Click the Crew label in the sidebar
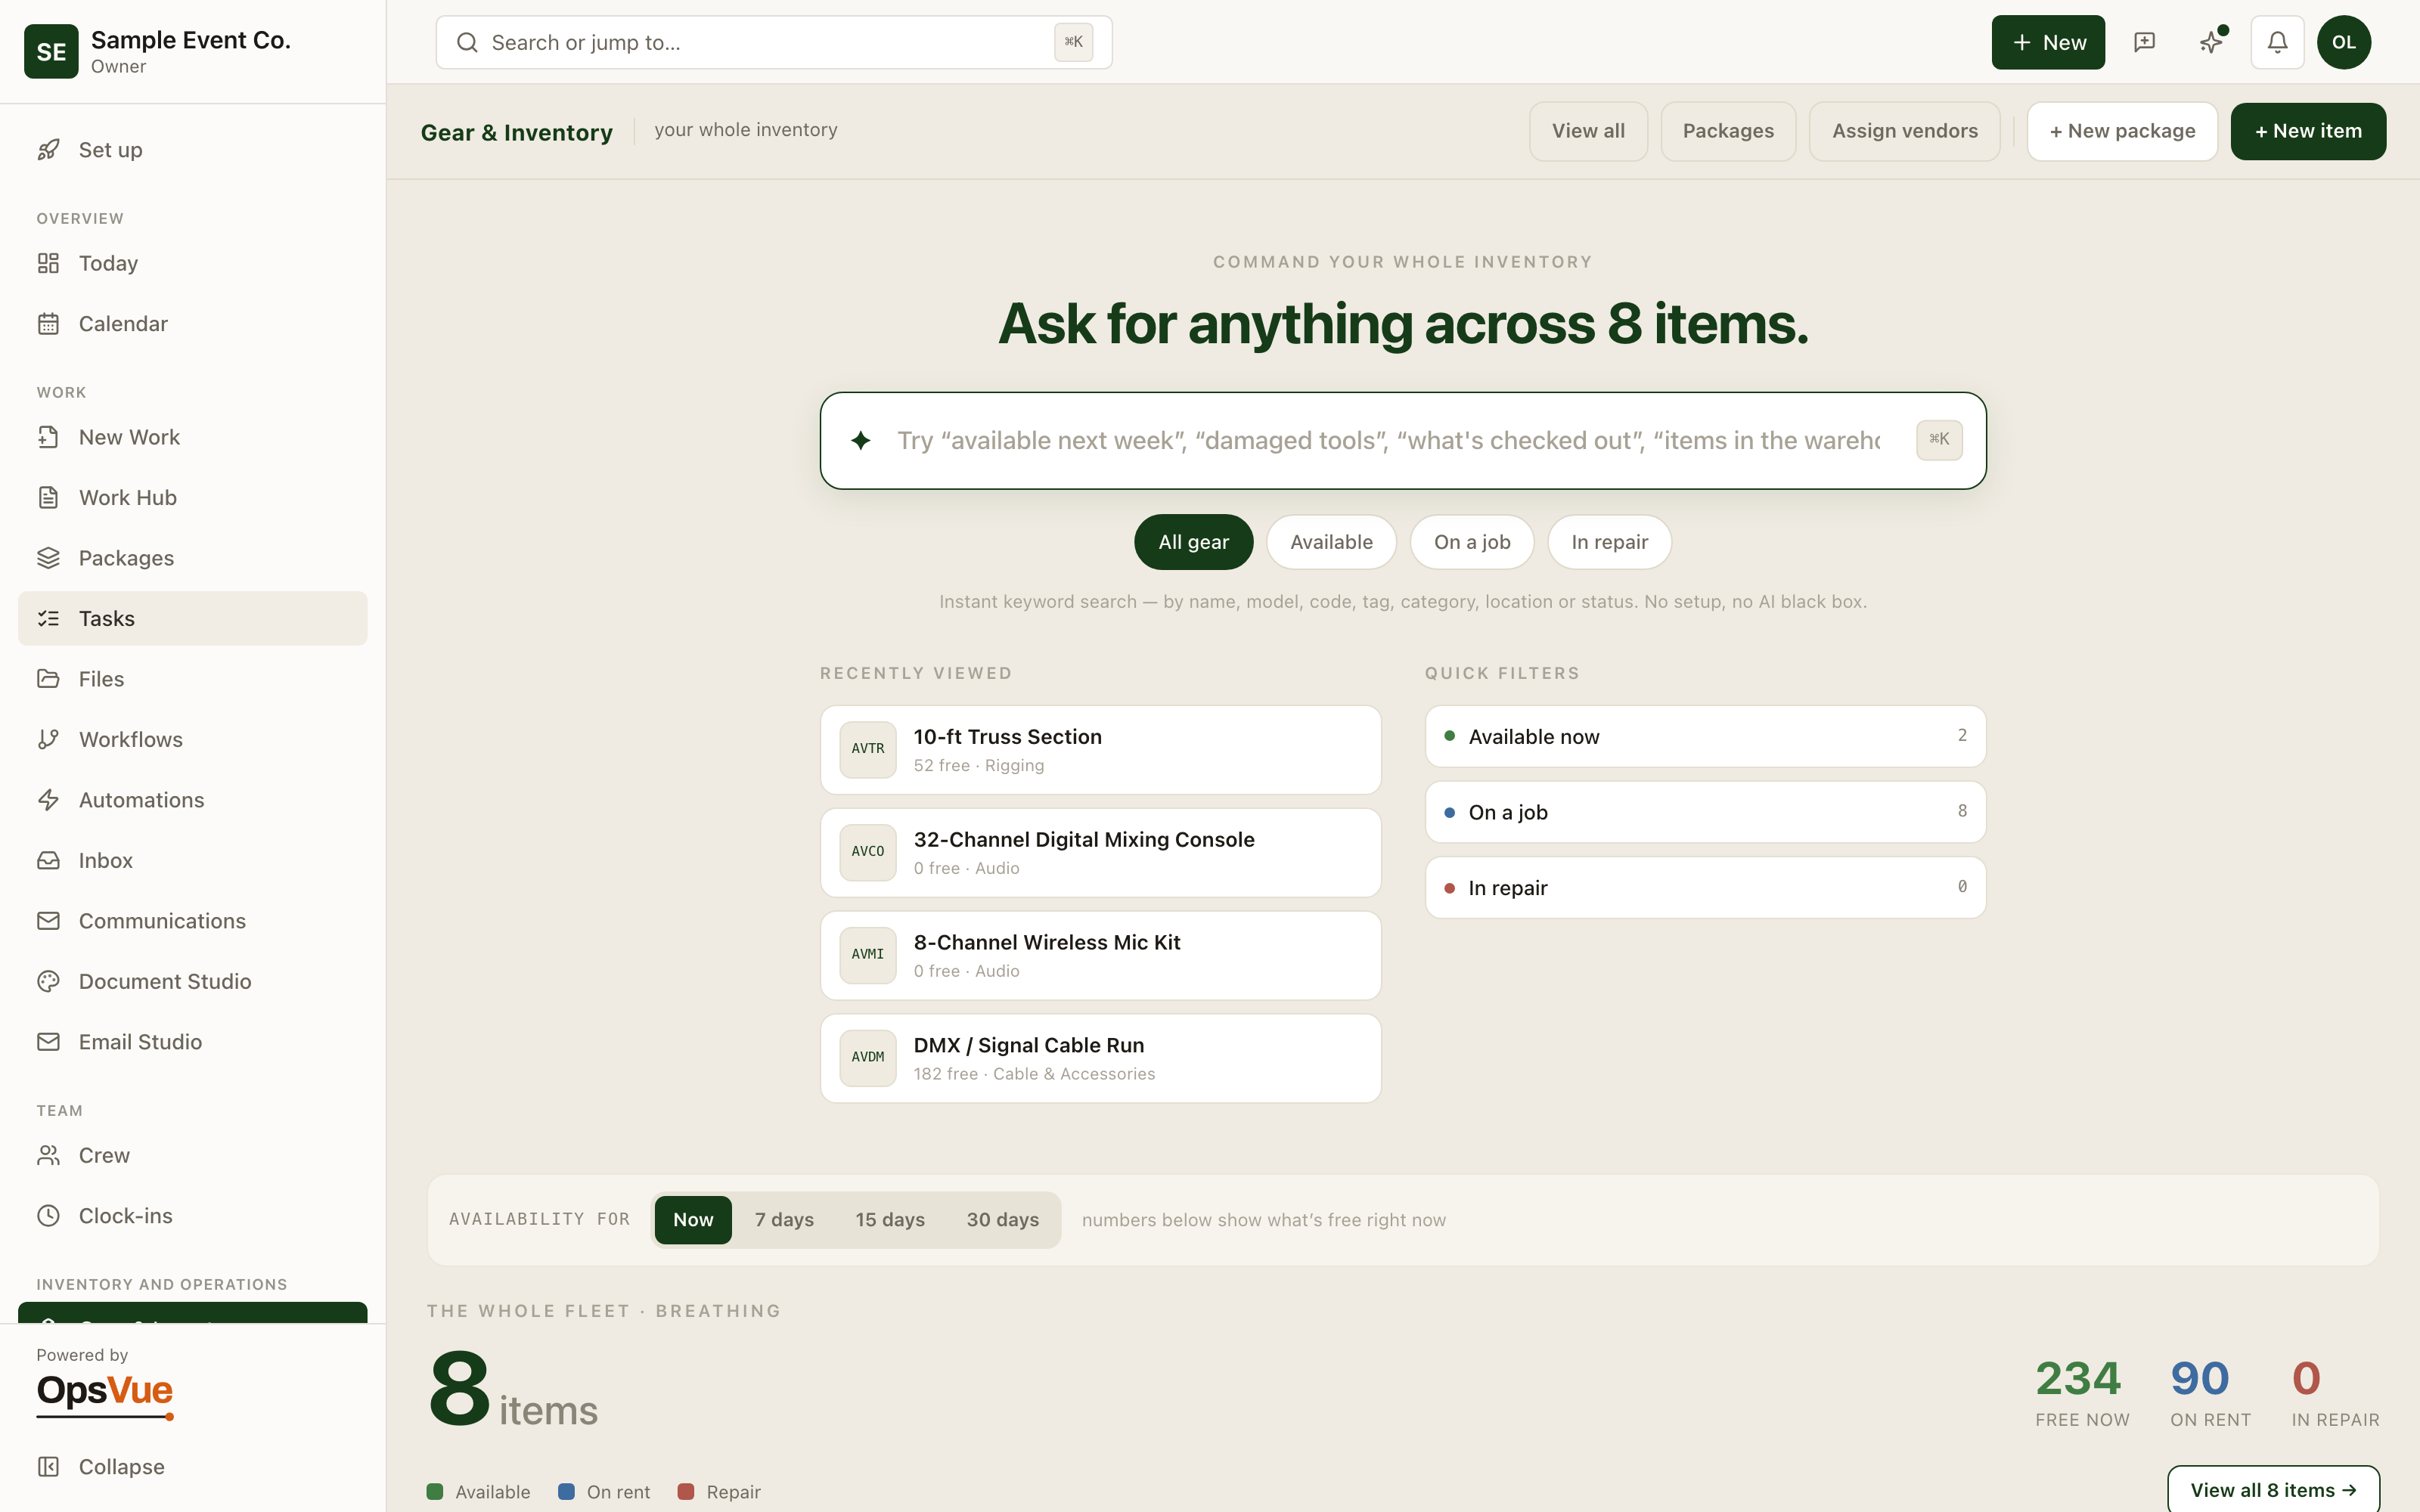The width and height of the screenshot is (2420, 1512). pyautogui.click(x=104, y=1156)
